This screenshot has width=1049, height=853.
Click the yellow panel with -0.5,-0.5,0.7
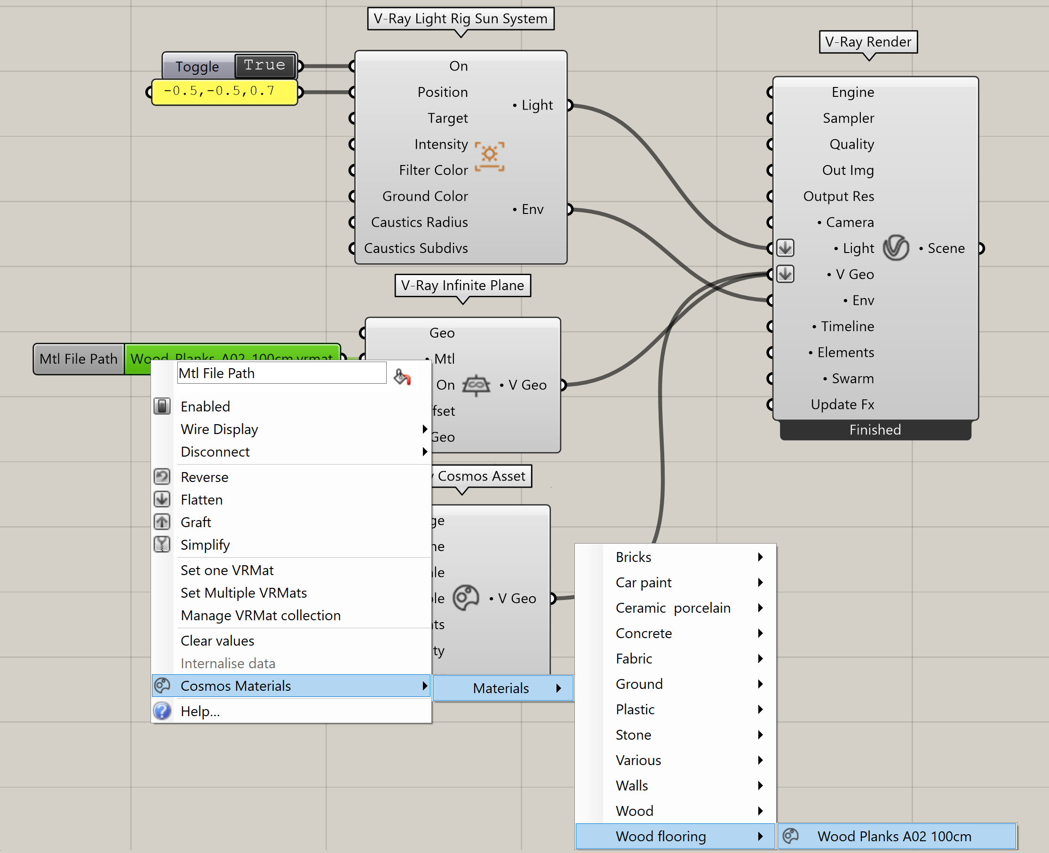225,92
